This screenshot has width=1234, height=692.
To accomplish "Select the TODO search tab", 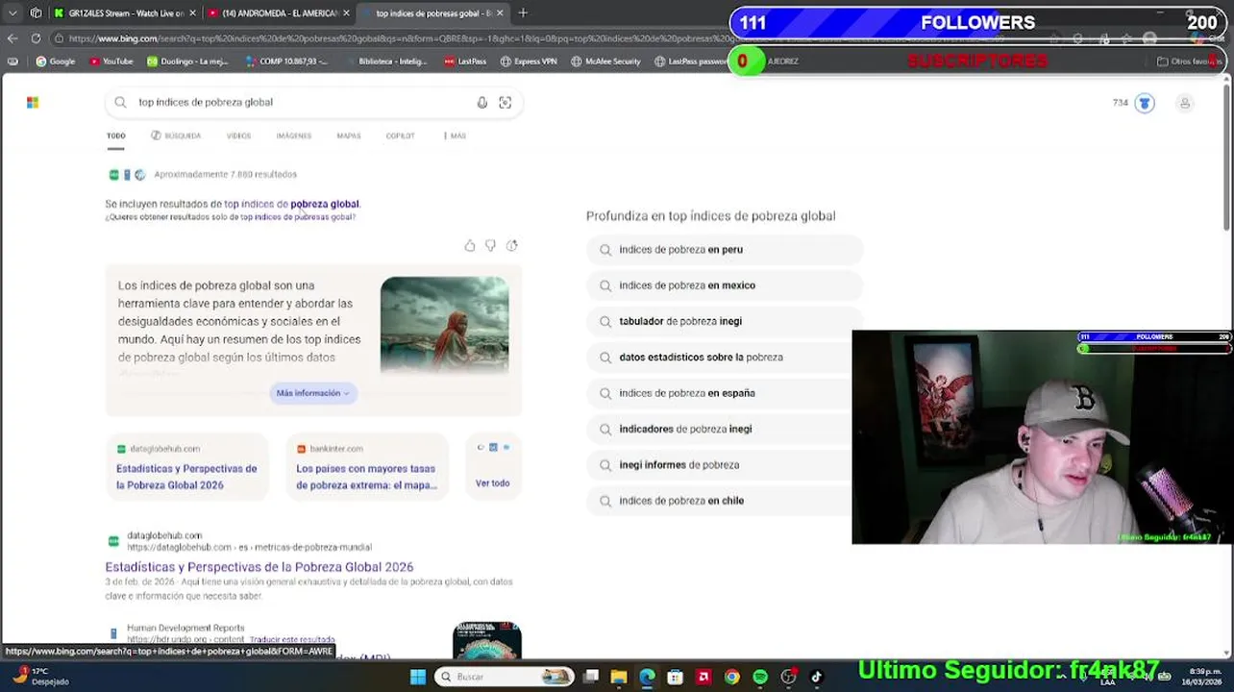I will [115, 136].
